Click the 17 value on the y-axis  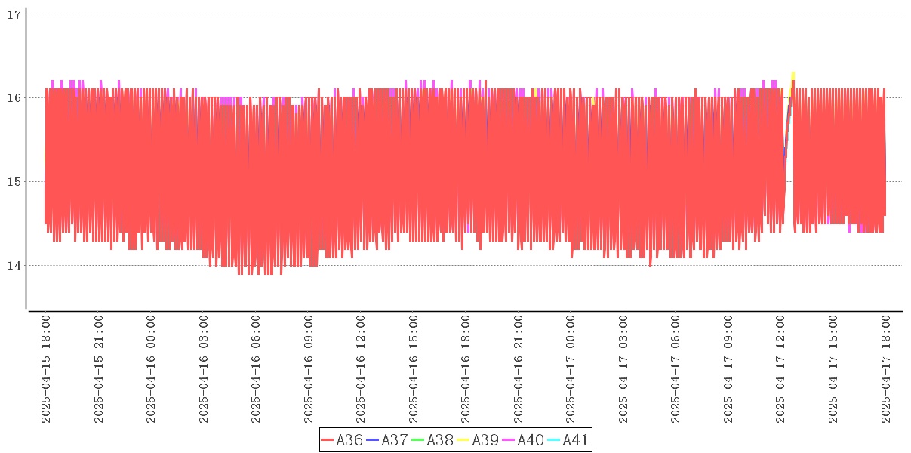click(13, 14)
